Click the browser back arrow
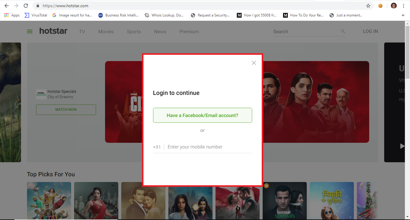The image size is (410, 220). pos(7,6)
